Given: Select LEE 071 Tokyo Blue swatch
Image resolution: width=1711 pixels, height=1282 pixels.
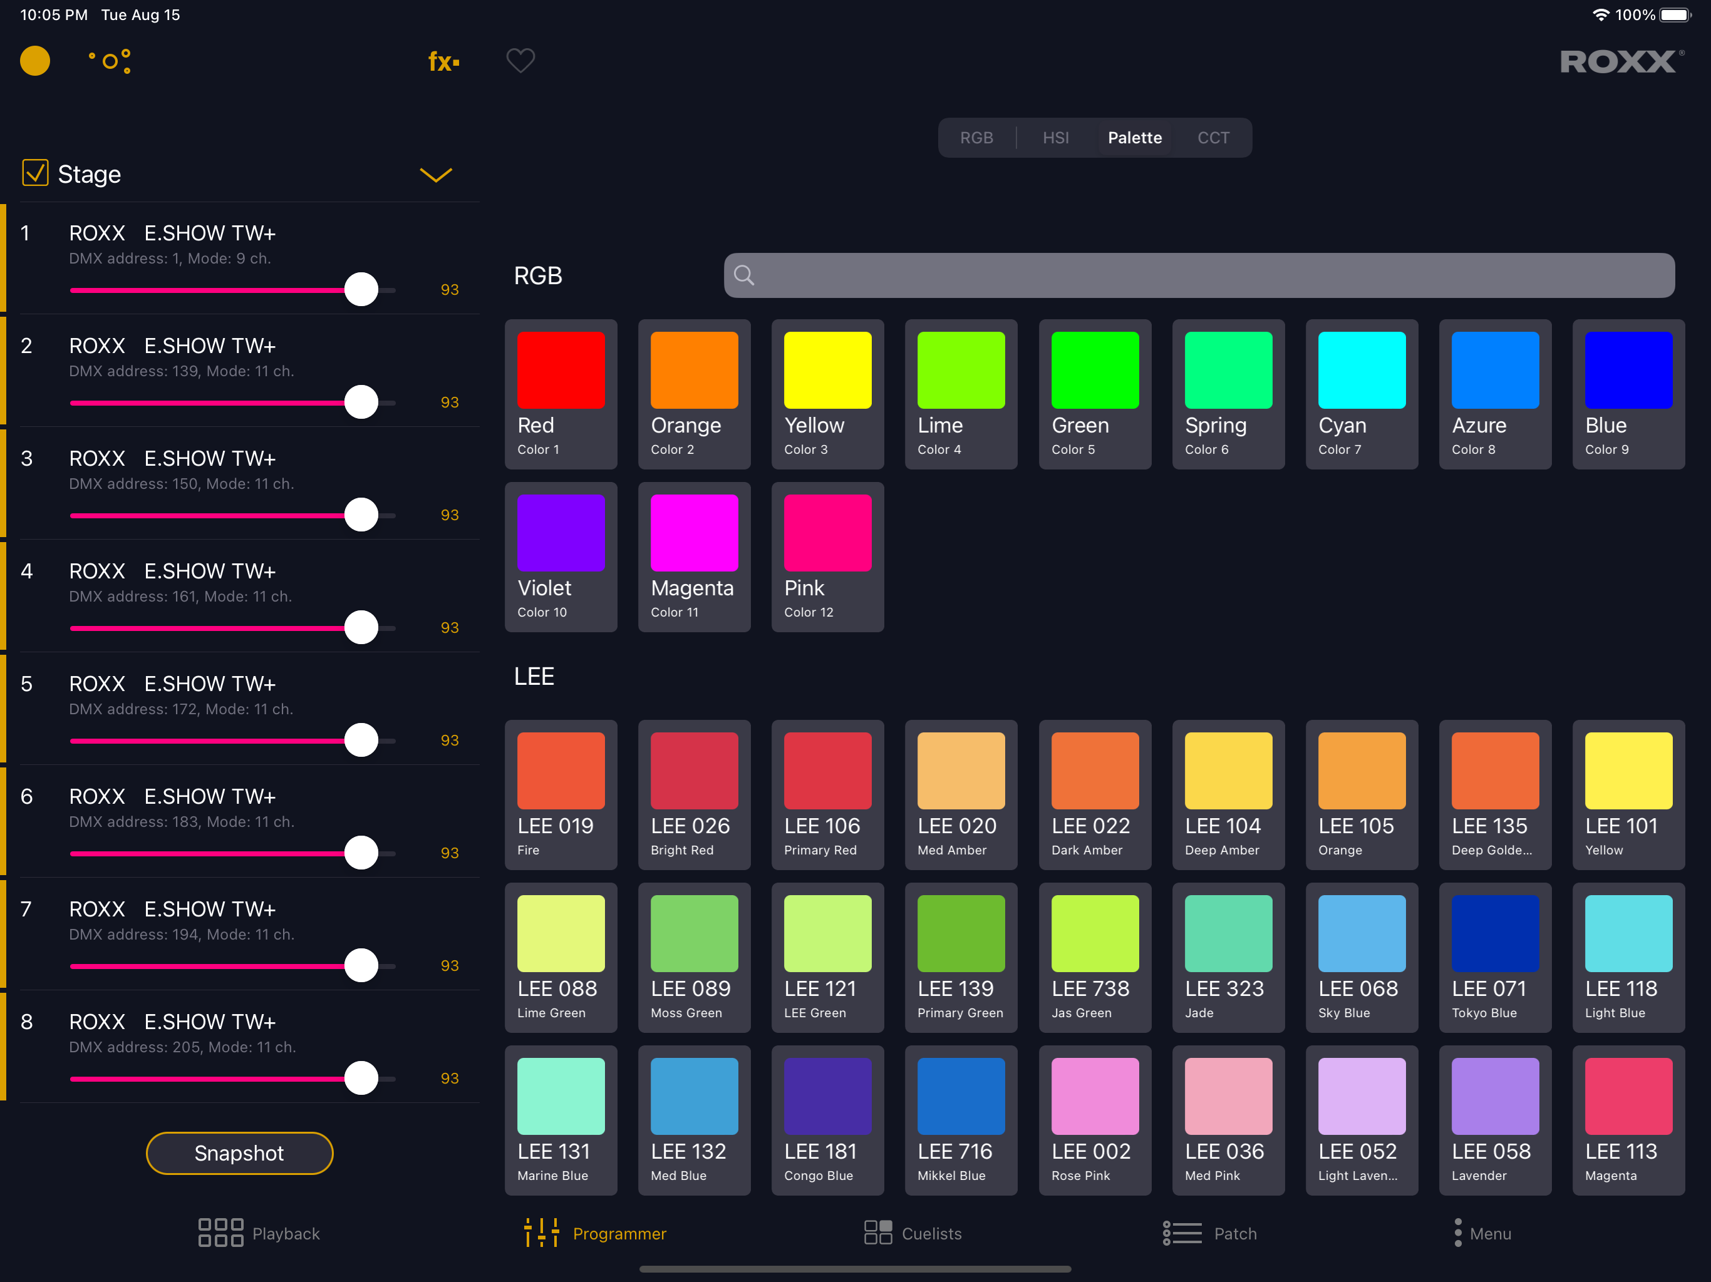Looking at the screenshot, I should [x=1495, y=957].
